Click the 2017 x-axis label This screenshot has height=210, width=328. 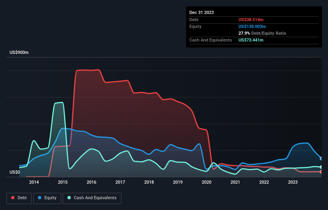pos(120,182)
